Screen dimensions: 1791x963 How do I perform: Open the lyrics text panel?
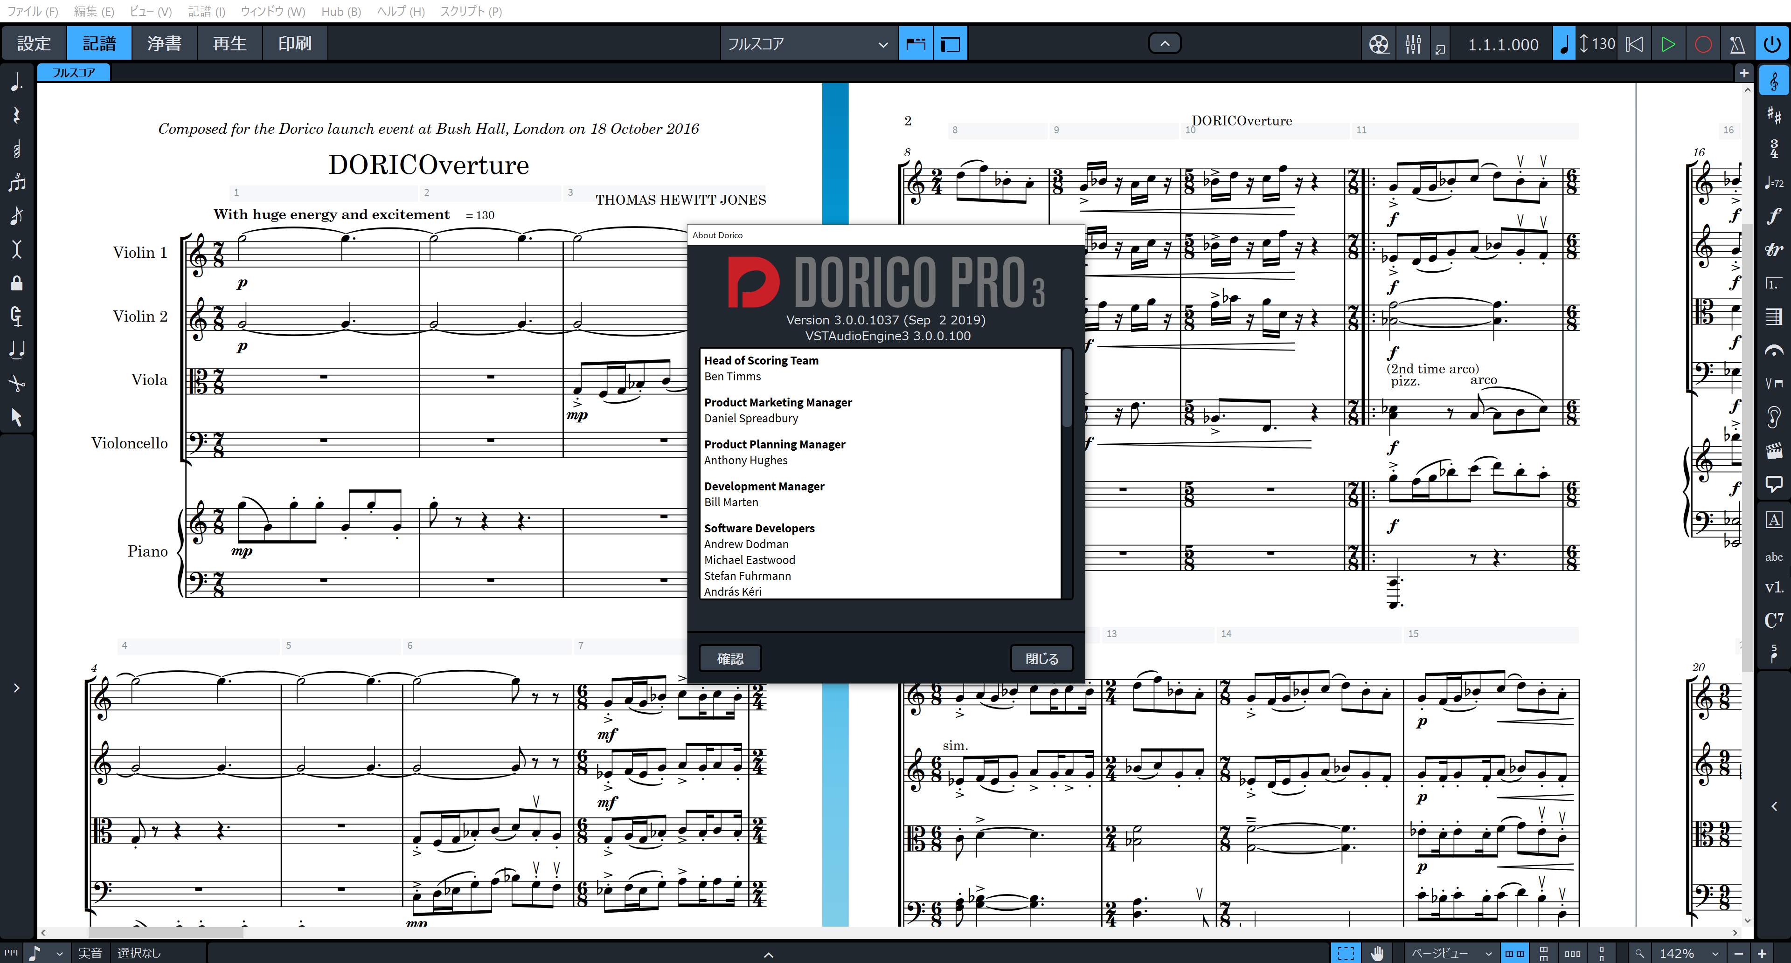click(x=1774, y=556)
